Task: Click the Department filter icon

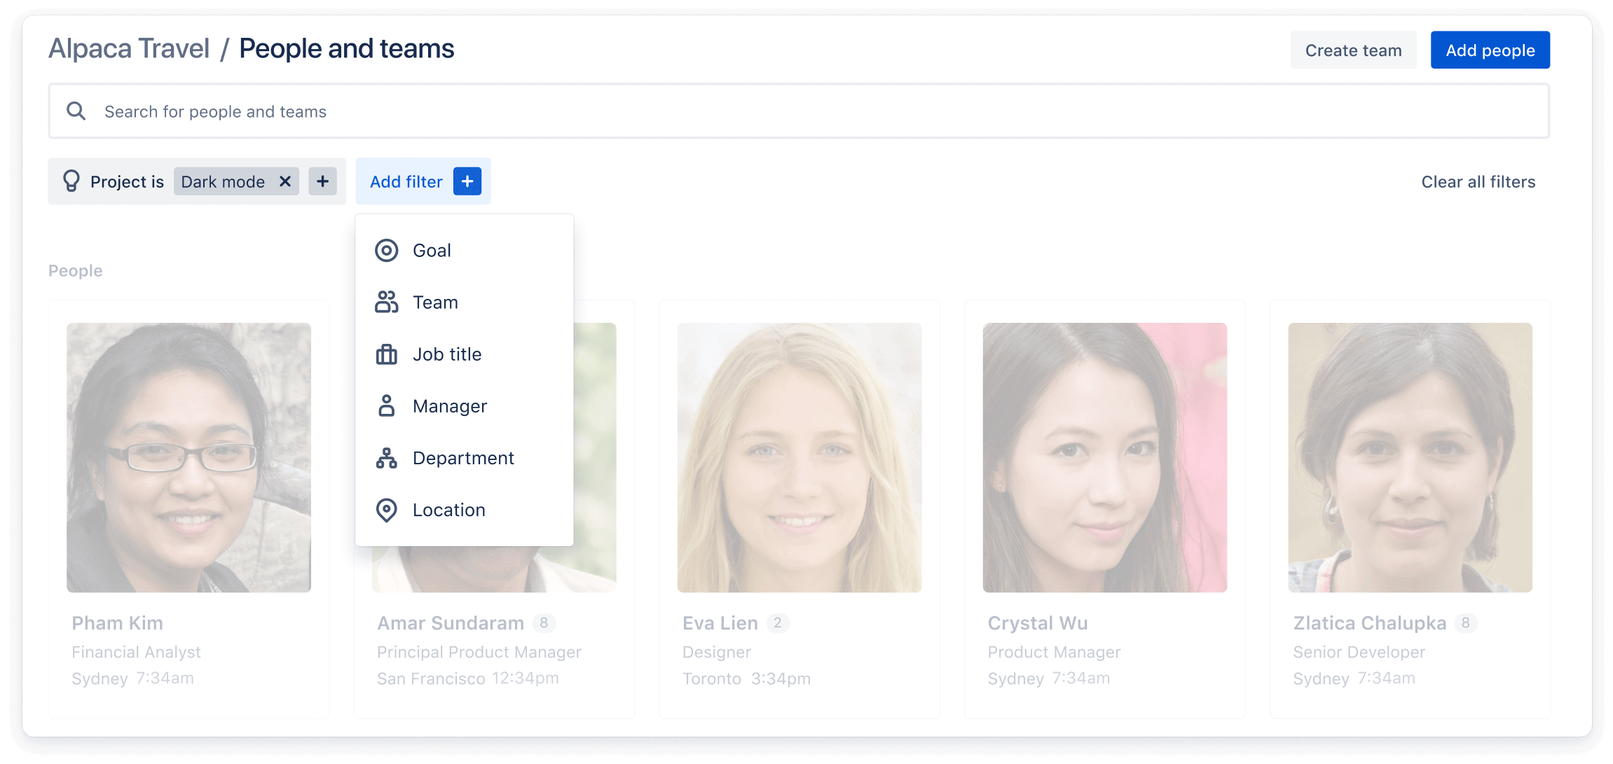Action: (x=387, y=457)
